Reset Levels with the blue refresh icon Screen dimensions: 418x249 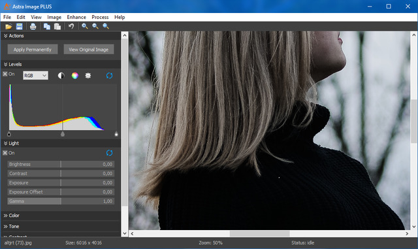point(109,76)
